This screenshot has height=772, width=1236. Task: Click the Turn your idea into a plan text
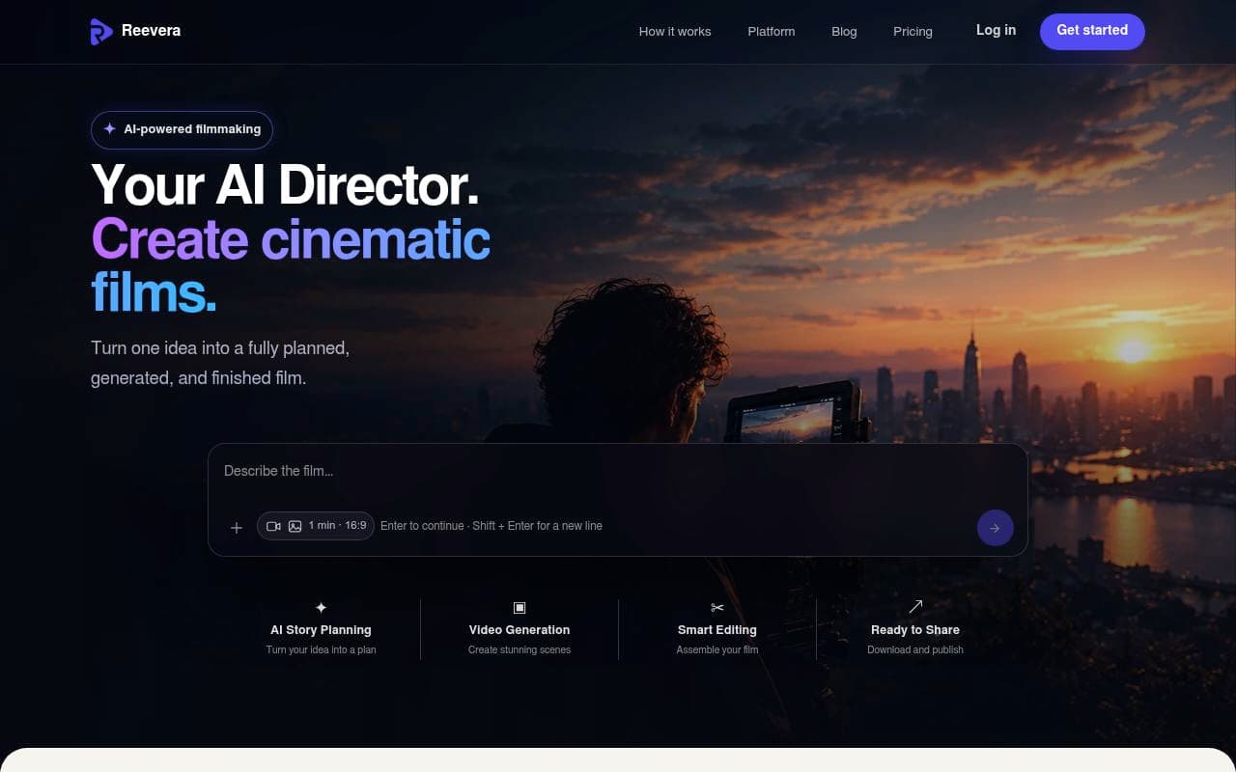[321, 650]
